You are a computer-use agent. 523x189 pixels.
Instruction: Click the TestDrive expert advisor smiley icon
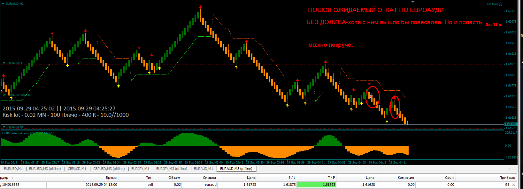click(x=500, y=4)
